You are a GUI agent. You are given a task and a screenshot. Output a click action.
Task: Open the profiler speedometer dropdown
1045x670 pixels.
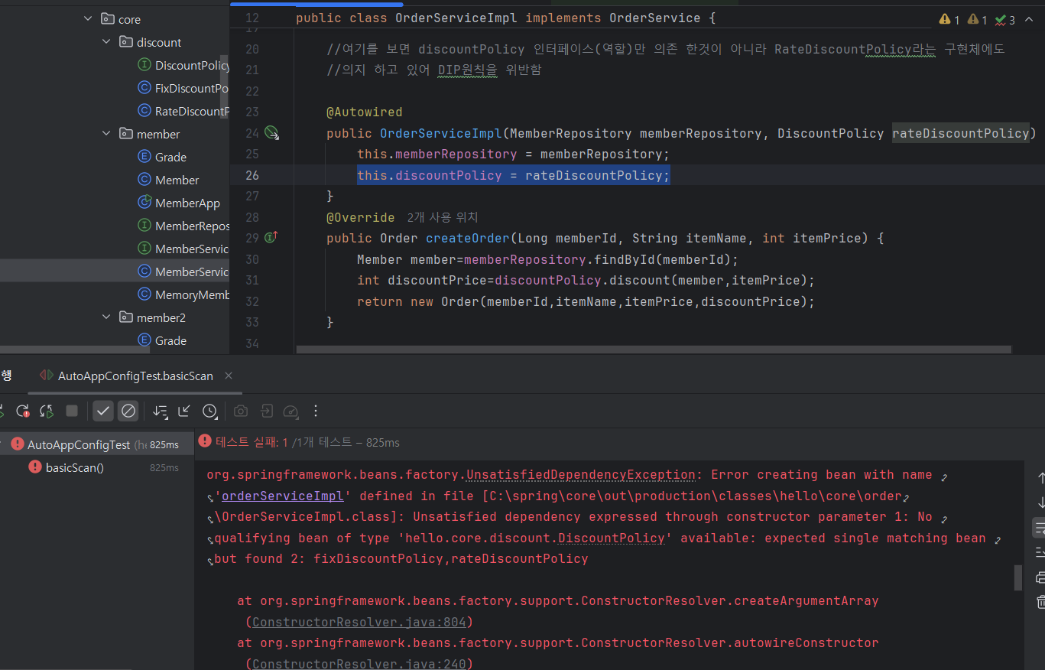coord(290,411)
